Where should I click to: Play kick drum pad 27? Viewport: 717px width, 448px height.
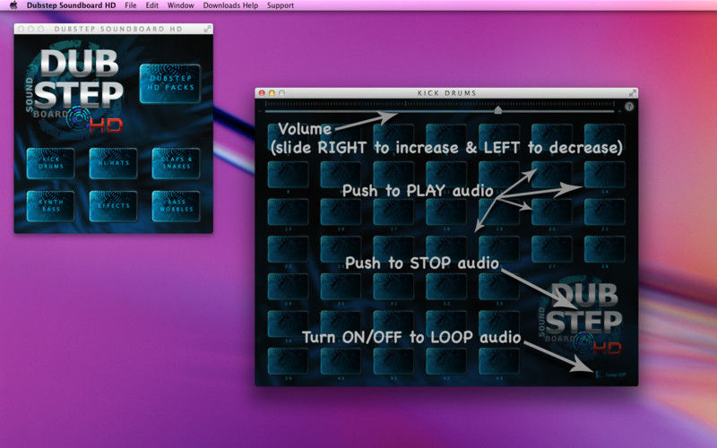coord(551,249)
